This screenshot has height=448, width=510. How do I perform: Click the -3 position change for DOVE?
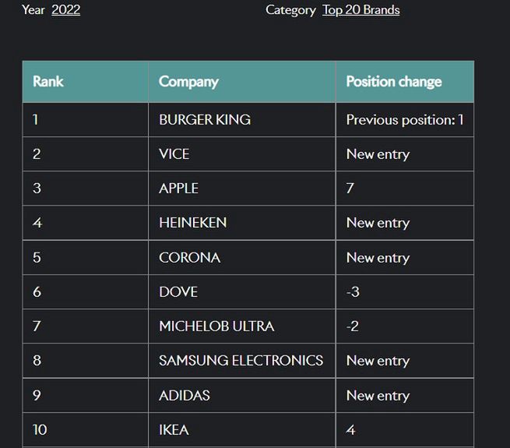353,292
